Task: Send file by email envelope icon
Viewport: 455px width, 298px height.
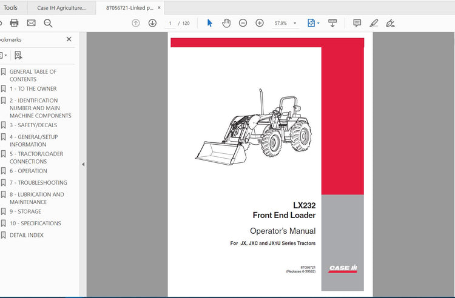Action: tap(31, 23)
